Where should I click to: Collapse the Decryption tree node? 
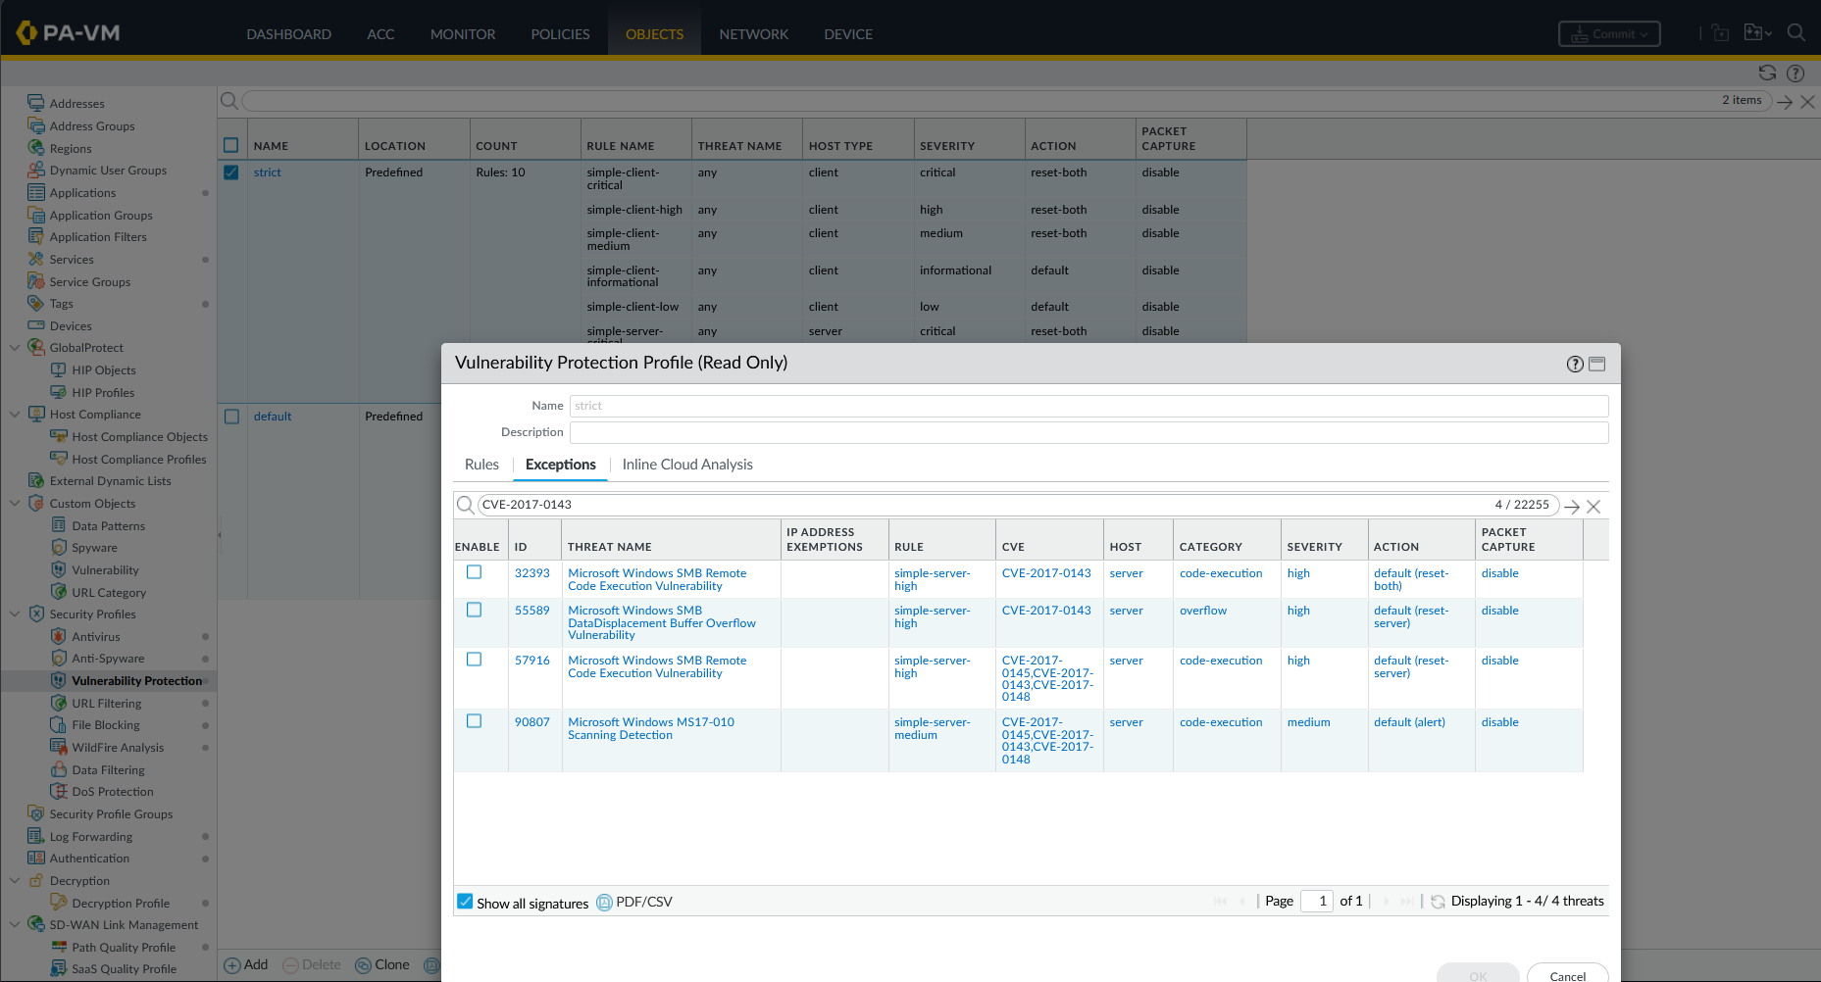[15, 881]
